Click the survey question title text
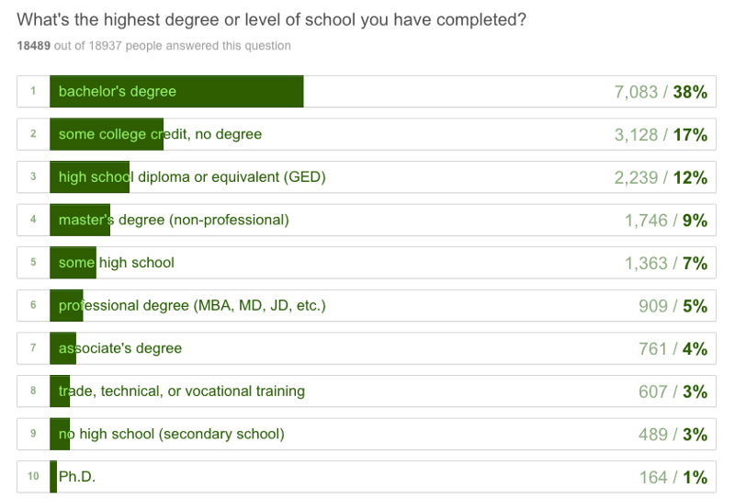This screenshot has width=735, height=499. (271, 19)
